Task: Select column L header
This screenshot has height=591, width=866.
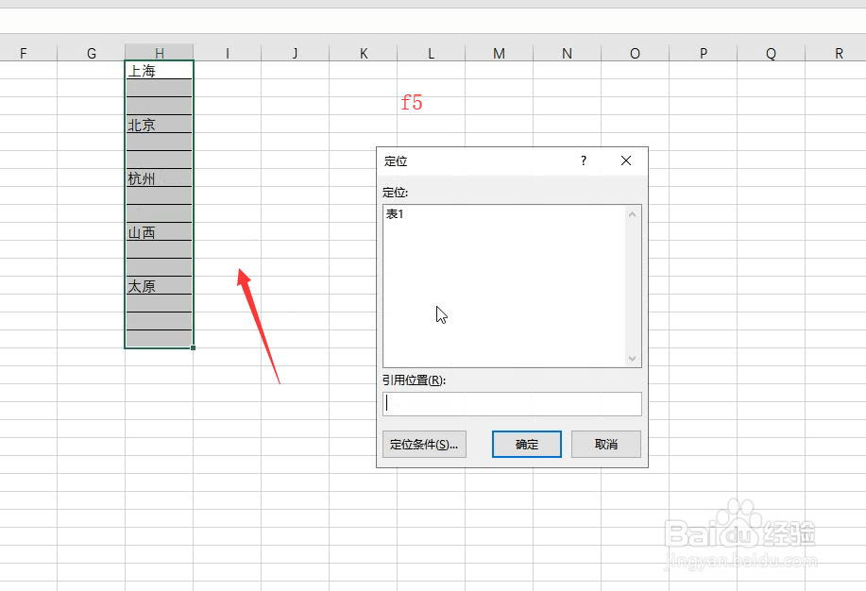Action: tap(431, 53)
